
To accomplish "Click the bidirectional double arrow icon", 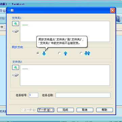I will pyautogui.click(x=87, y=53).
